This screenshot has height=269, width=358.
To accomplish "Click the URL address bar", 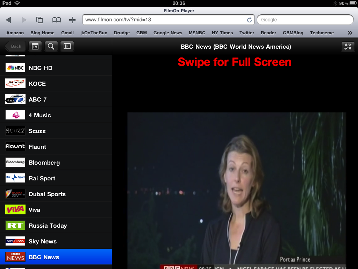I will 169,20.
